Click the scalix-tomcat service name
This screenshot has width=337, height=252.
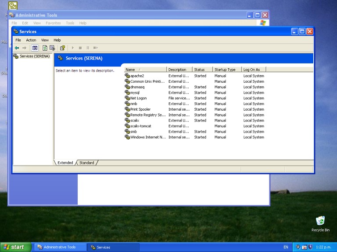click(x=140, y=126)
